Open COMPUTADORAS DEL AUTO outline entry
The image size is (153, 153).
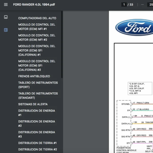pyautogui.click(x=37, y=18)
